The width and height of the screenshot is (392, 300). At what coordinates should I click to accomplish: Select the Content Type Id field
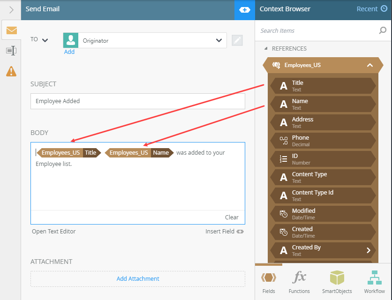323,195
